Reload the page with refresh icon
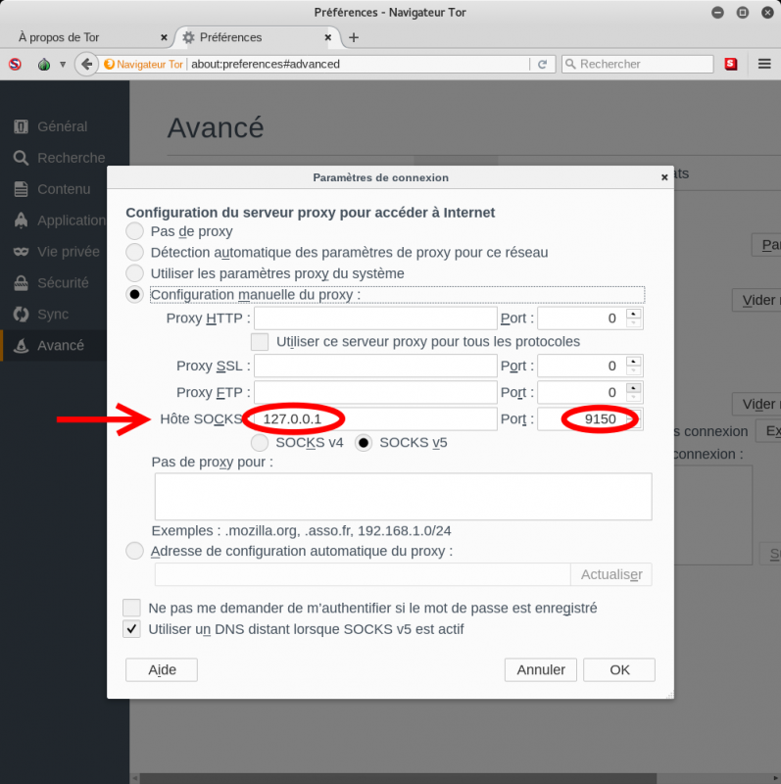The width and height of the screenshot is (781, 784). 542,64
